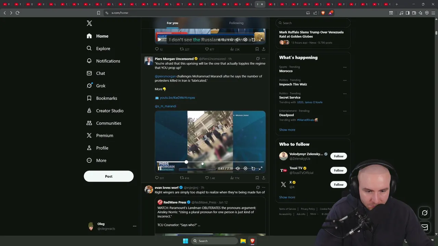The height and width of the screenshot is (246, 438).
Task: Seek the Piers Morgan video progress bar
Action: (210, 162)
